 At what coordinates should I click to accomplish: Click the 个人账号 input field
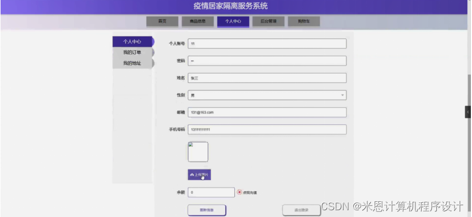[267, 44]
